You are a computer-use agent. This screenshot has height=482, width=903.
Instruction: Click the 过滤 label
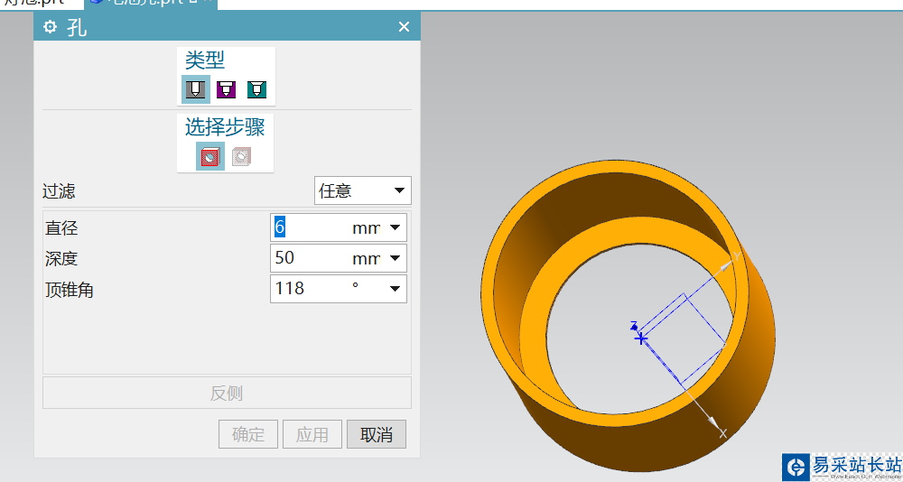59,191
